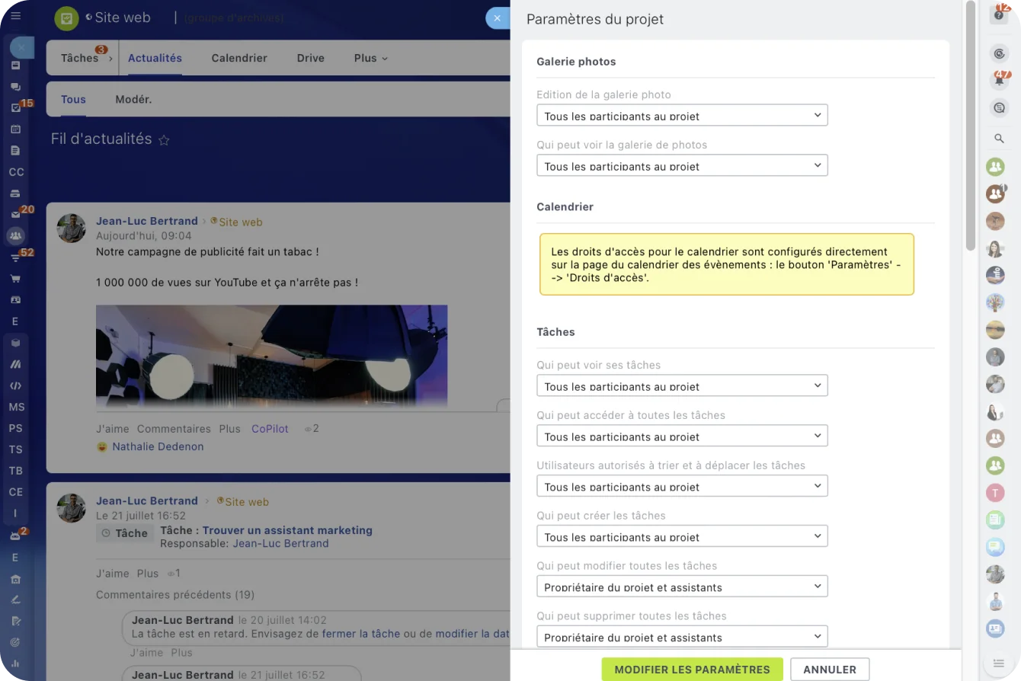Expand the Plus tab menu
The image size is (1021, 681).
[371, 58]
